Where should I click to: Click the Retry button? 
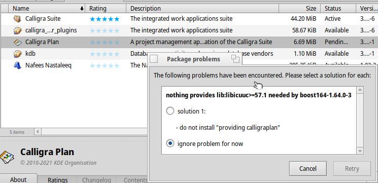click(x=352, y=168)
